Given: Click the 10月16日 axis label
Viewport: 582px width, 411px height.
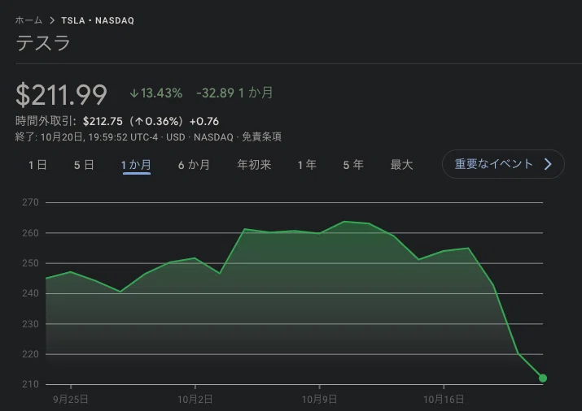Looking at the screenshot, I should (x=444, y=400).
